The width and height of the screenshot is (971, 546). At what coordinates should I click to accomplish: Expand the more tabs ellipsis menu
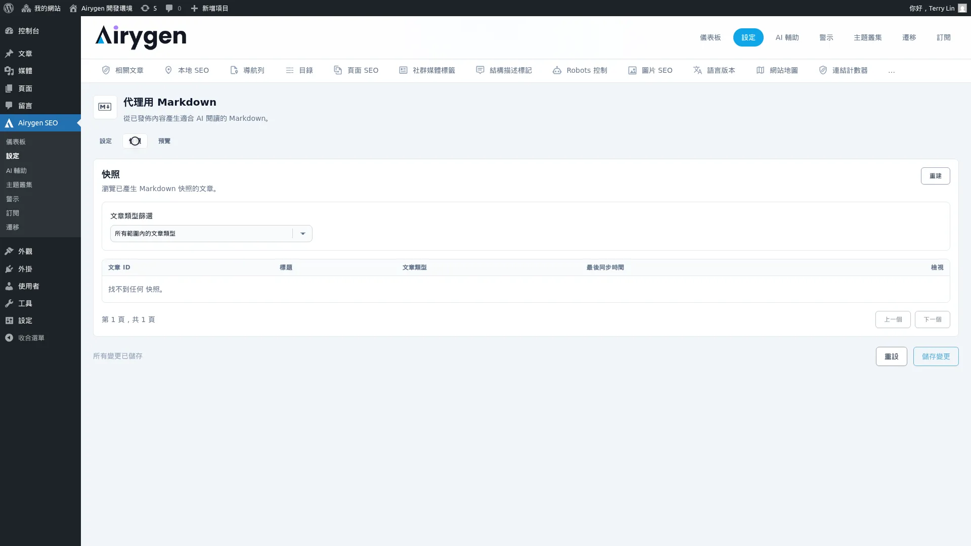click(892, 71)
